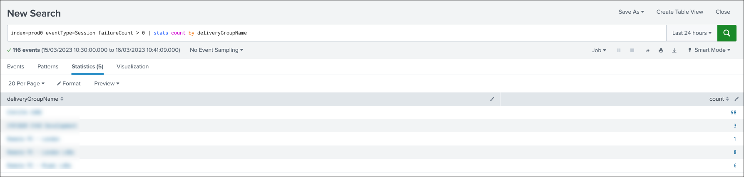Edit the deliveryGroupName column format
This screenshot has width=744, height=177.
coord(492,99)
